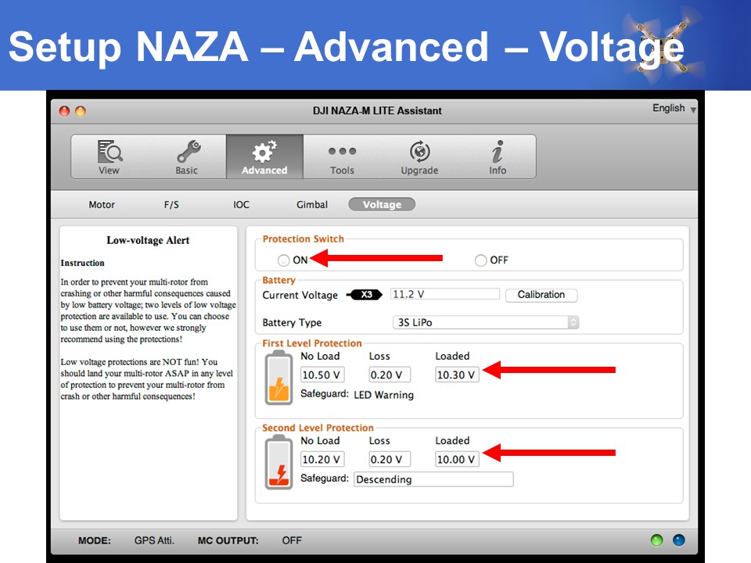Edit First Level No Load voltage field
Image resolution: width=751 pixels, height=563 pixels.
point(322,375)
